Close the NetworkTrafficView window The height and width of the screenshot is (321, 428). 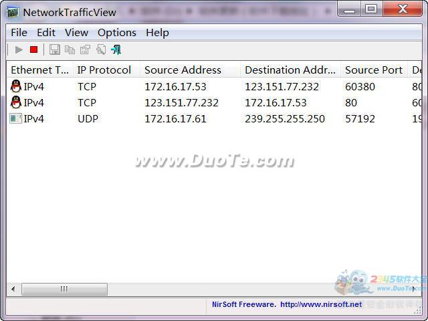[x=403, y=9]
